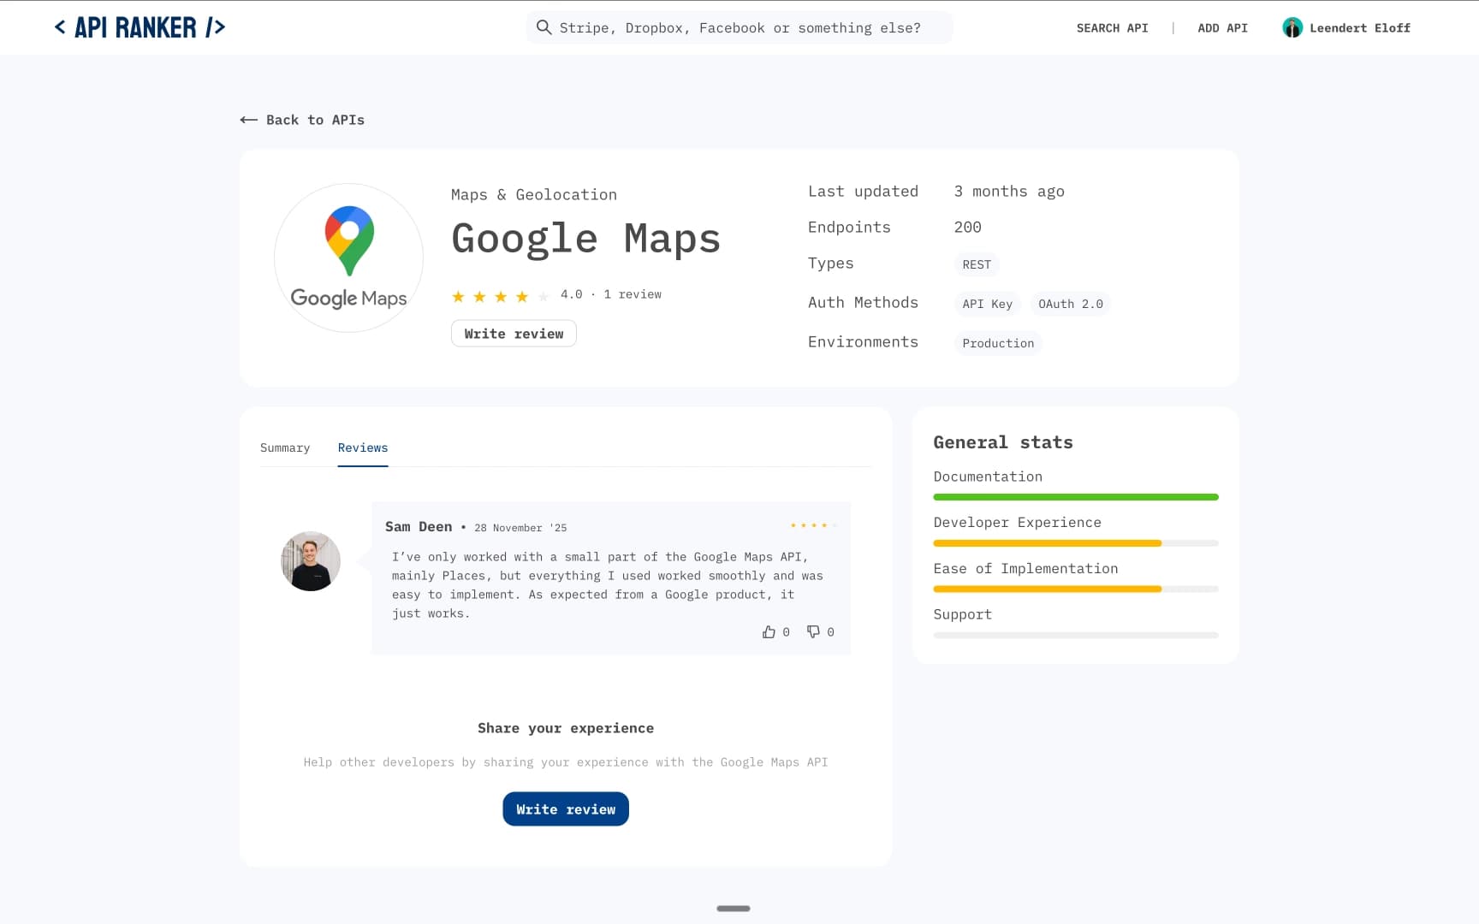The width and height of the screenshot is (1479, 924).
Task: Click the OAuth 2.0 auth method tag
Action: click(x=1070, y=304)
